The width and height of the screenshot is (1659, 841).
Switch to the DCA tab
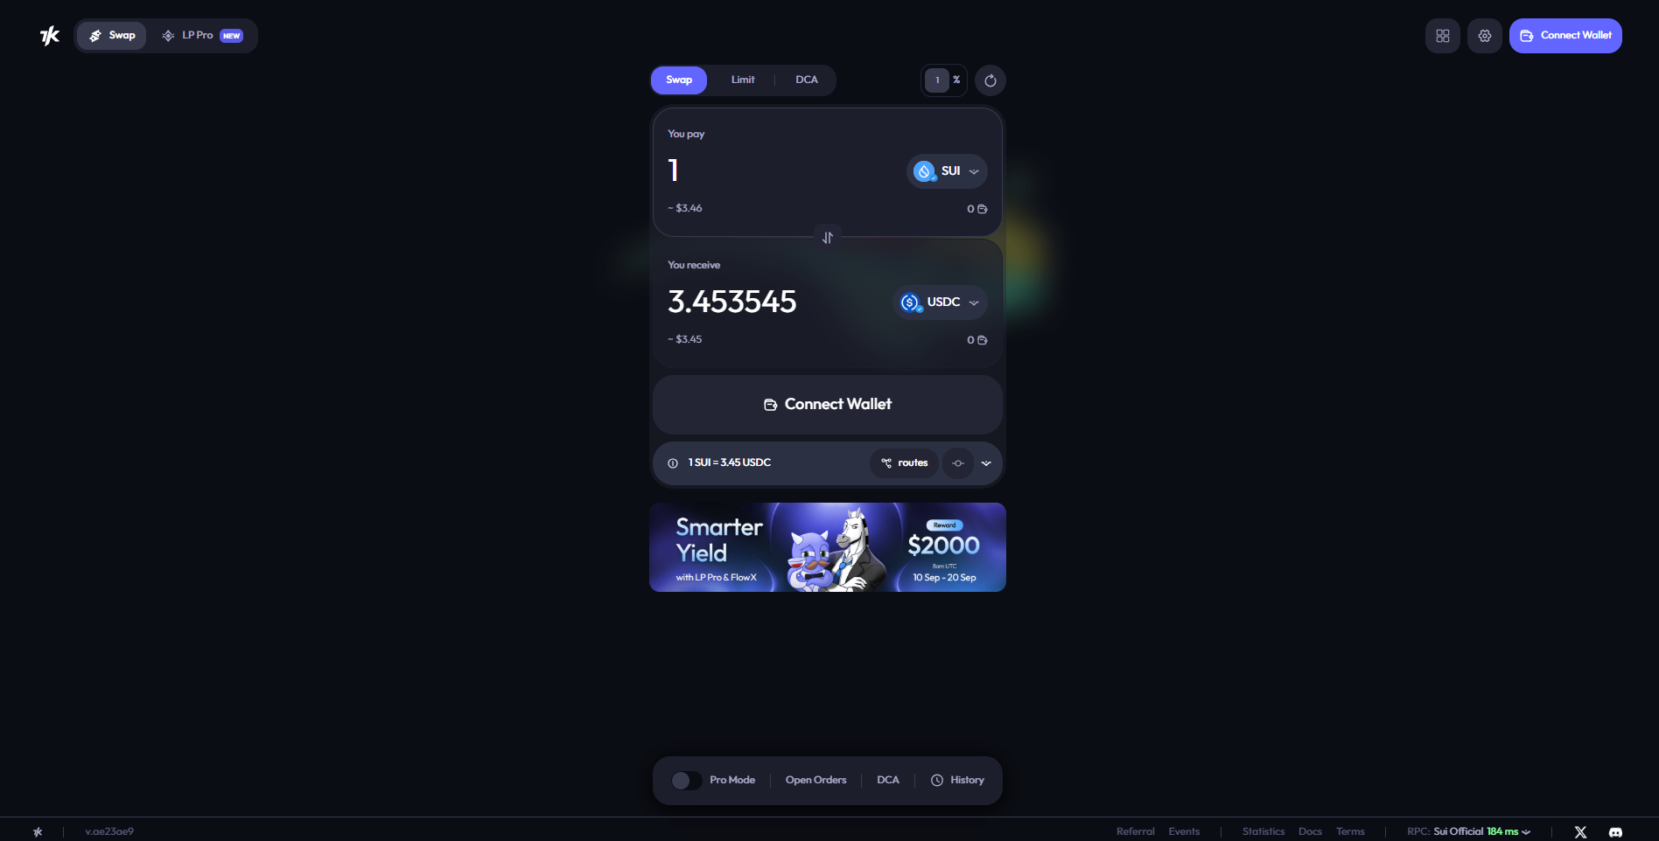pyautogui.click(x=807, y=80)
